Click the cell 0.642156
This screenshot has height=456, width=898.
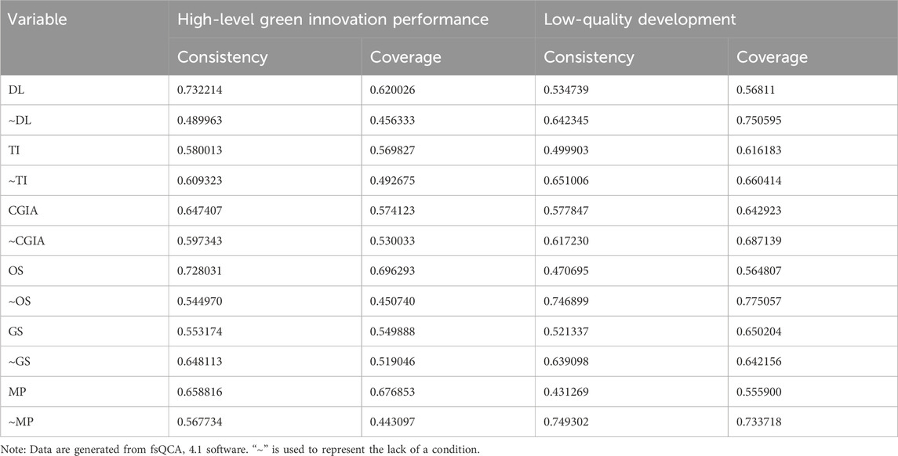click(759, 362)
